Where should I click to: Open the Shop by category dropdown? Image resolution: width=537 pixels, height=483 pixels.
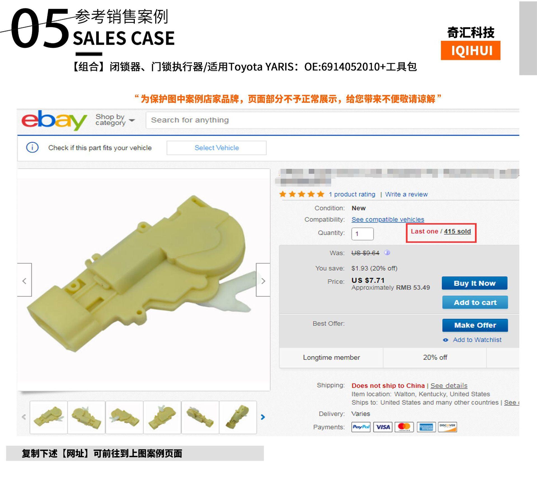(x=115, y=120)
